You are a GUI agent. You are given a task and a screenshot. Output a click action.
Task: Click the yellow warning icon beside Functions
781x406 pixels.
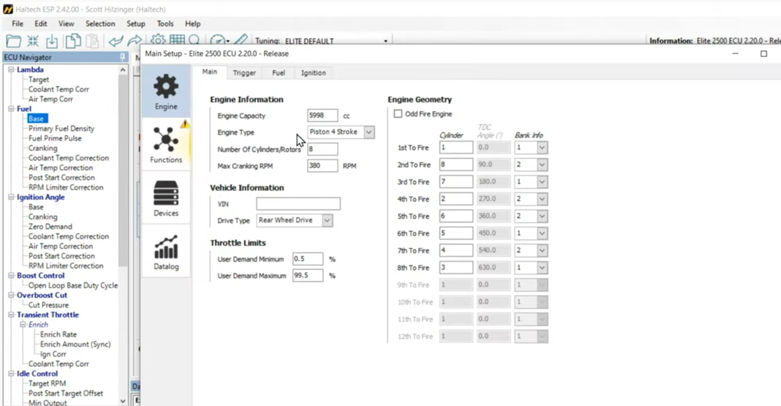point(185,123)
